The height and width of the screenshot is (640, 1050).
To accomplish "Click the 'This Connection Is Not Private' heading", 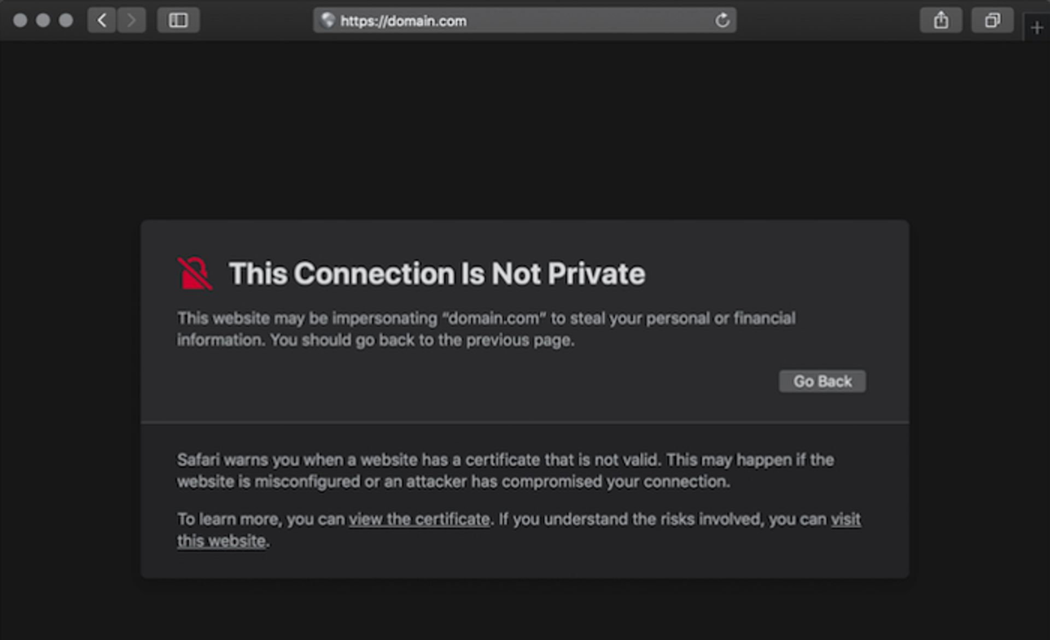I will point(436,273).
